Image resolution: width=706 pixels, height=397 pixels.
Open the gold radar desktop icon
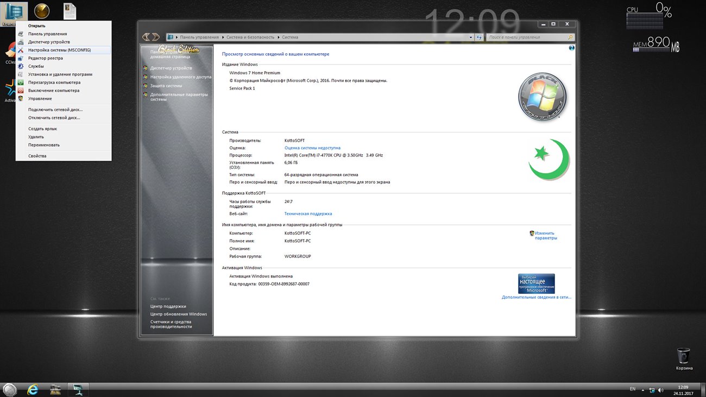41,11
